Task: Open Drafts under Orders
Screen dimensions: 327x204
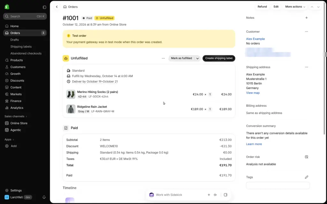Action: pos(15,40)
